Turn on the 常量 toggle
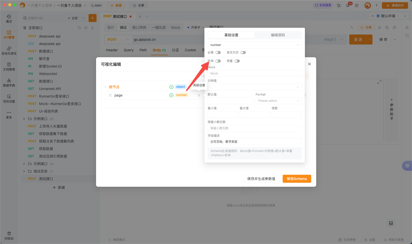Image resolution: width=412 pixels, height=244 pixels. tap(237, 61)
